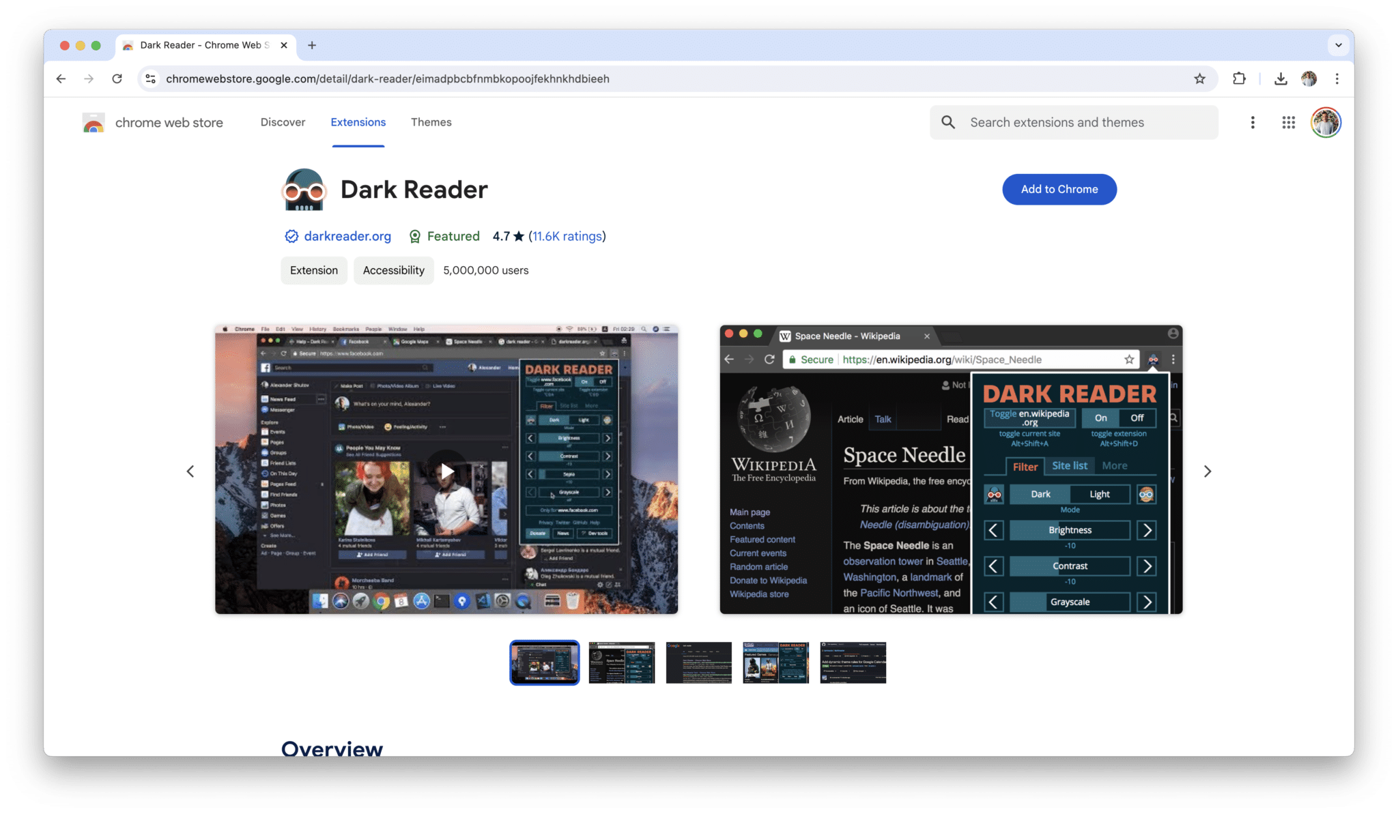Bookmark this page with the star icon

coord(1199,78)
